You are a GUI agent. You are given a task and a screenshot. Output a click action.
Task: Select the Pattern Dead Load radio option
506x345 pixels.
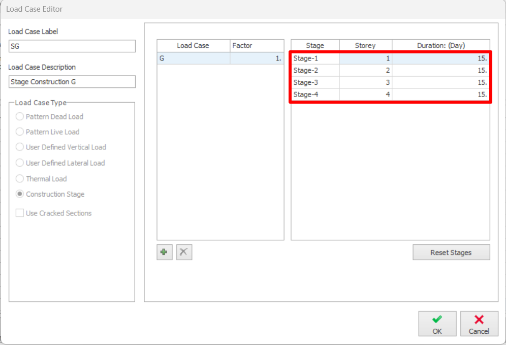[20, 116]
